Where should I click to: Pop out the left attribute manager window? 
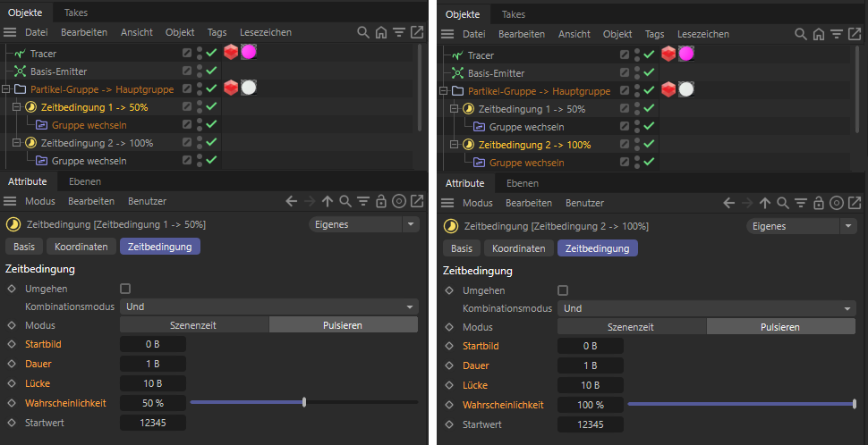417,201
